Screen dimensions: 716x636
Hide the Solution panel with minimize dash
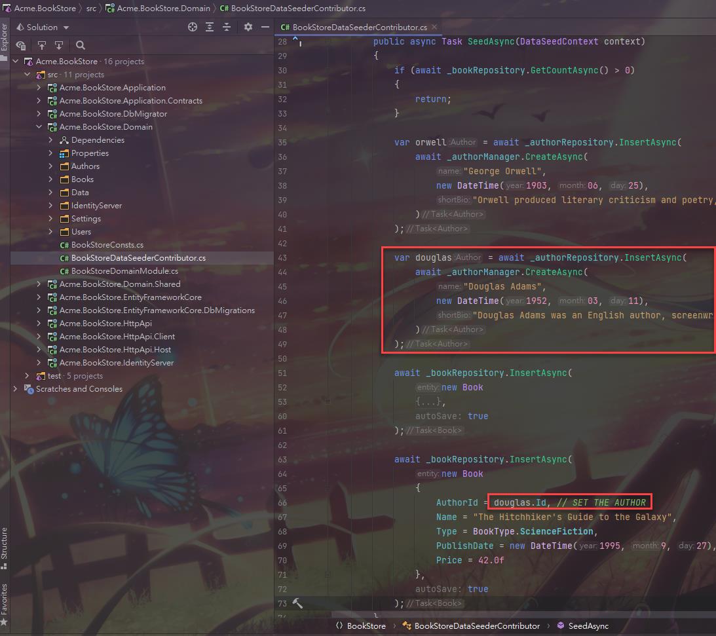[265, 27]
